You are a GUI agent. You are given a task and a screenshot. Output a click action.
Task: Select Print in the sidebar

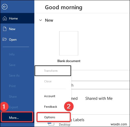tap(17, 86)
